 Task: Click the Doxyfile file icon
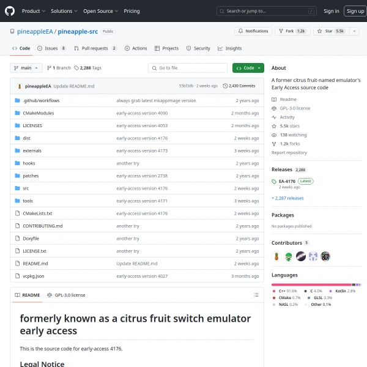click(x=17, y=239)
